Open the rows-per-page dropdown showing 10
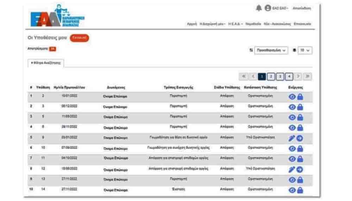 click(x=305, y=51)
